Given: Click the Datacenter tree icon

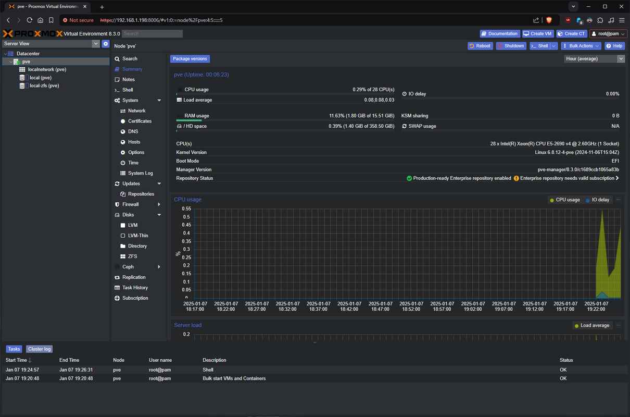Looking at the screenshot, I should 11,54.
